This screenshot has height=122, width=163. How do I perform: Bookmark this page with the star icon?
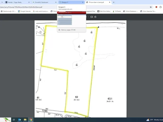click(151, 7)
